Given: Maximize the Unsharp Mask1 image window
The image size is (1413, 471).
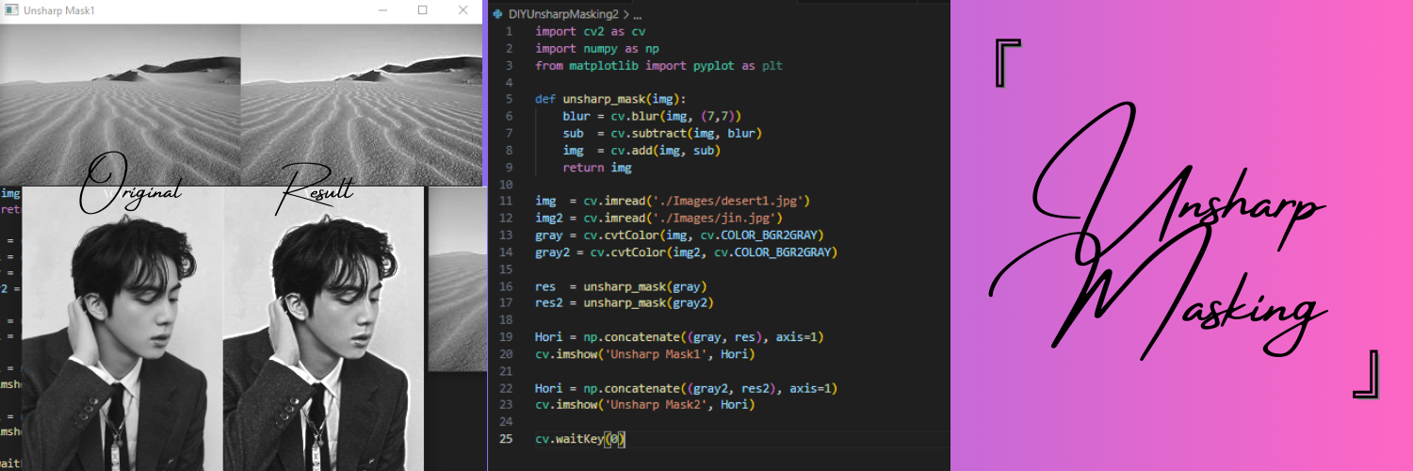Looking at the screenshot, I should click(x=422, y=10).
